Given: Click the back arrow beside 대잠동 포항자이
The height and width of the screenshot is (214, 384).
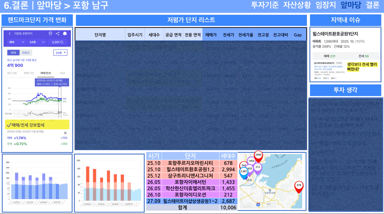Looking at the screenshot, I should pos(10,34).
